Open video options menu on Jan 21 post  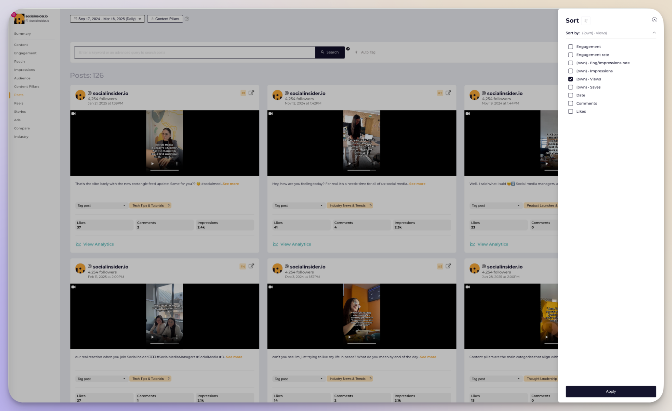click(x=177, y=164)
